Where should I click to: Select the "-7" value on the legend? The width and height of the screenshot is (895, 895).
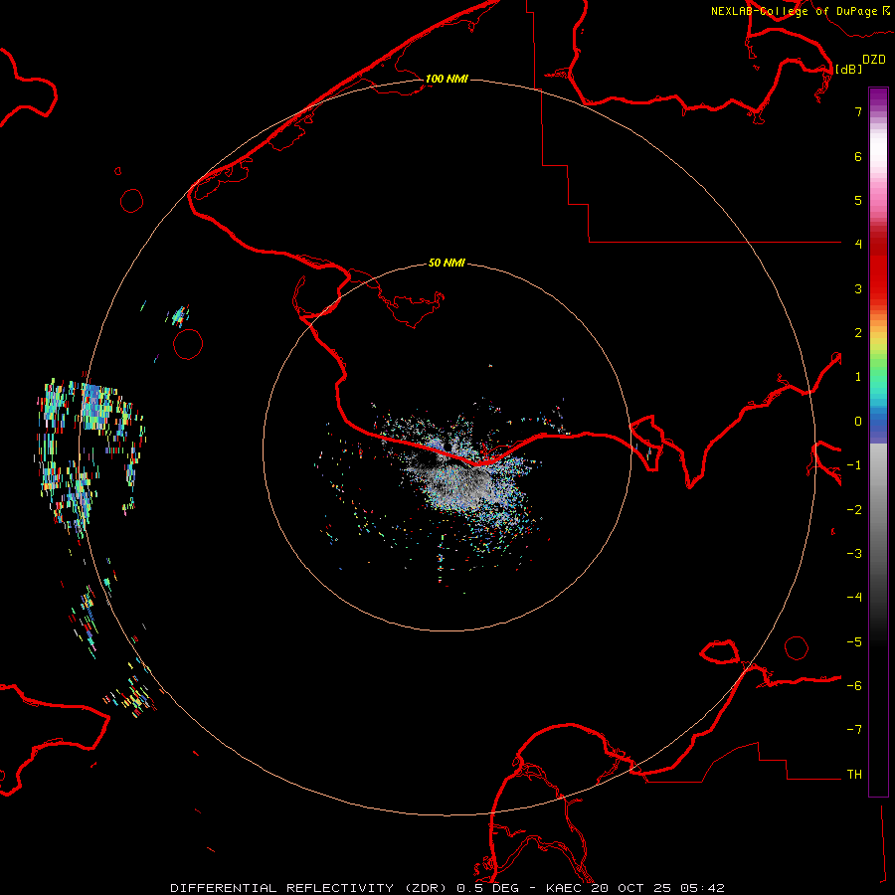(x=854, y=730)
